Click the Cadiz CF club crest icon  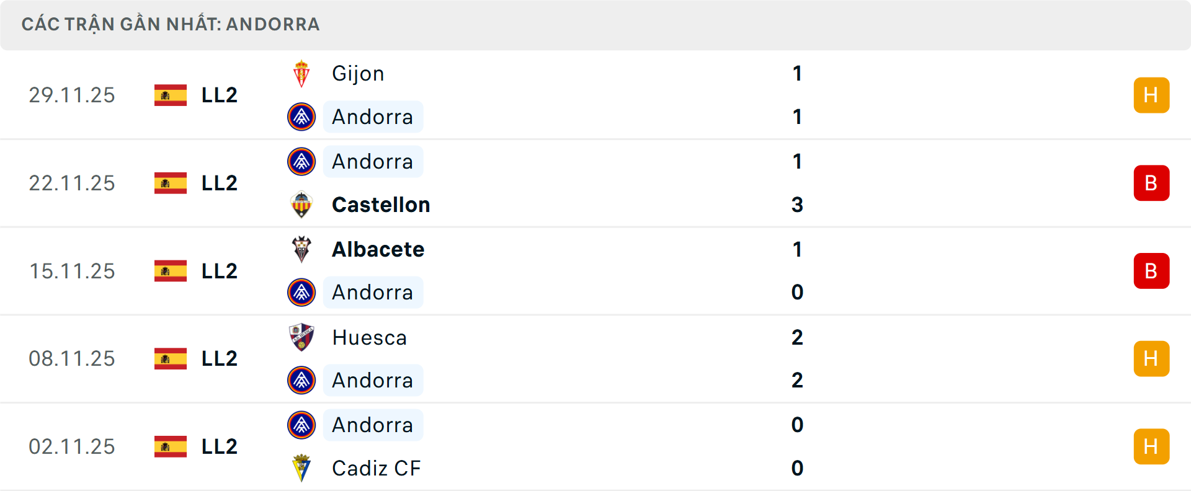(301, 468)
